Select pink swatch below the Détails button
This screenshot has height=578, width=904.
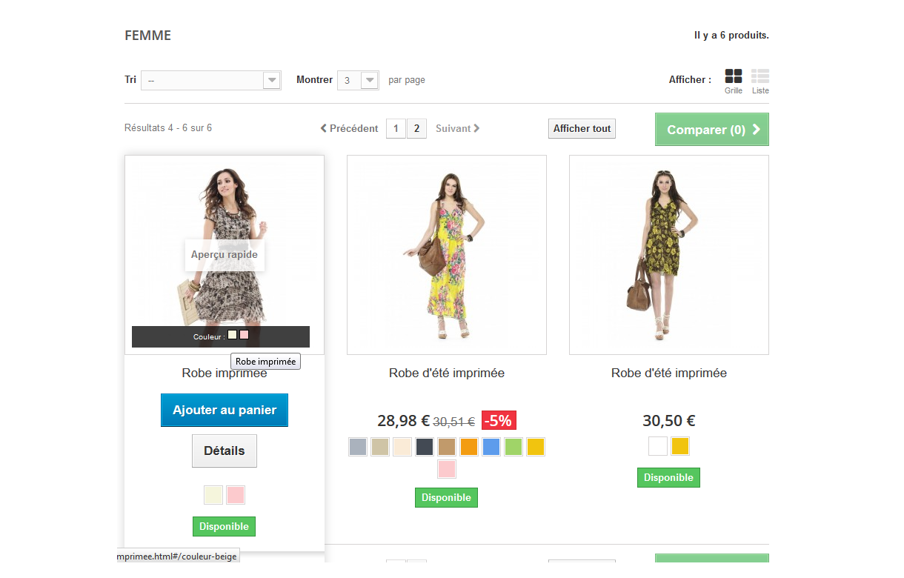236,495
